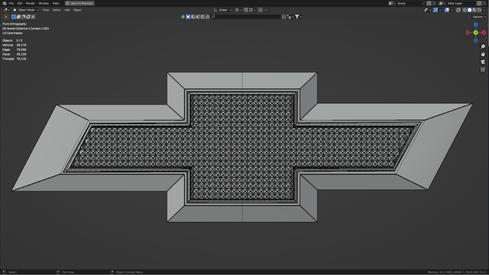
Task: Open the Options dropdown
Action: (479, 17)
